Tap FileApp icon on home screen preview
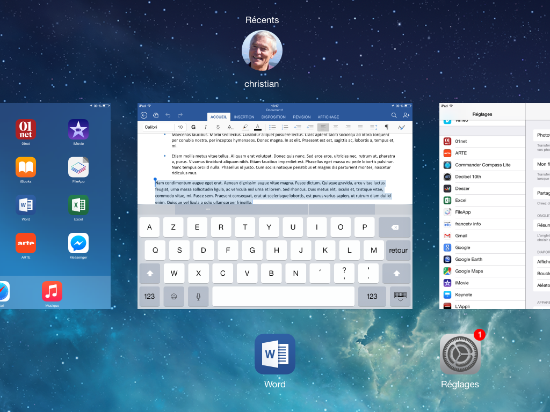 (78, 167)
